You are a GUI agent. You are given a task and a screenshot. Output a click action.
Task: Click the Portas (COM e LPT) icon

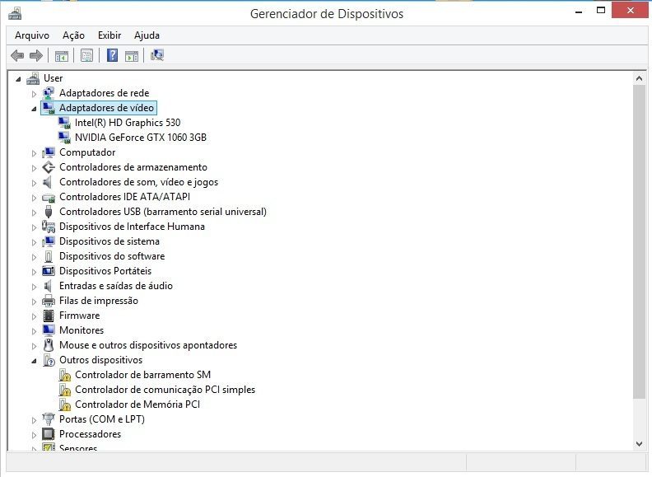pos(49,419)
